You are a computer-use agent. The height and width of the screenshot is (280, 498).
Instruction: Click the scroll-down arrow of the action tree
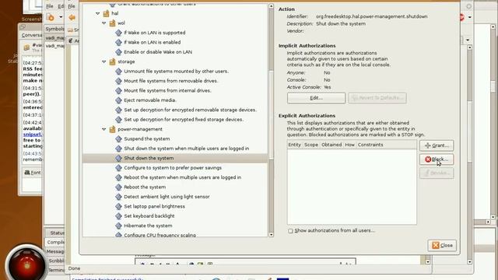click(x=271, y=235)
